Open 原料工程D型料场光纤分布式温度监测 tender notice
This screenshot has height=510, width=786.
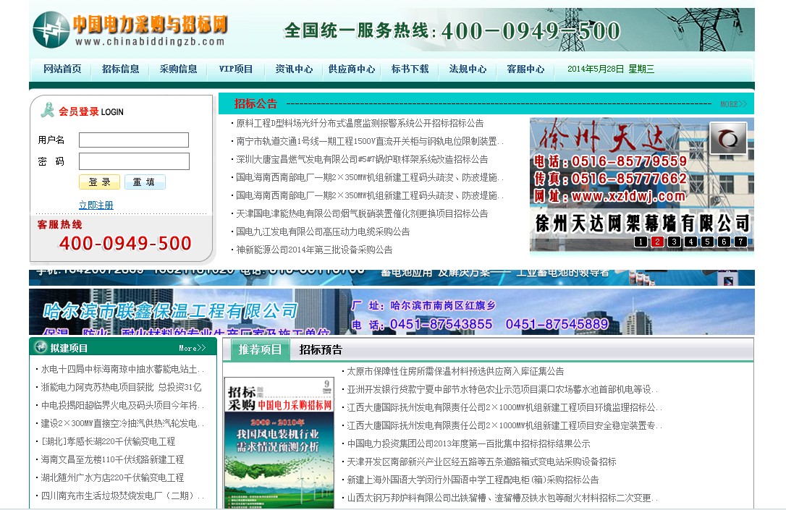coord(360,123)
